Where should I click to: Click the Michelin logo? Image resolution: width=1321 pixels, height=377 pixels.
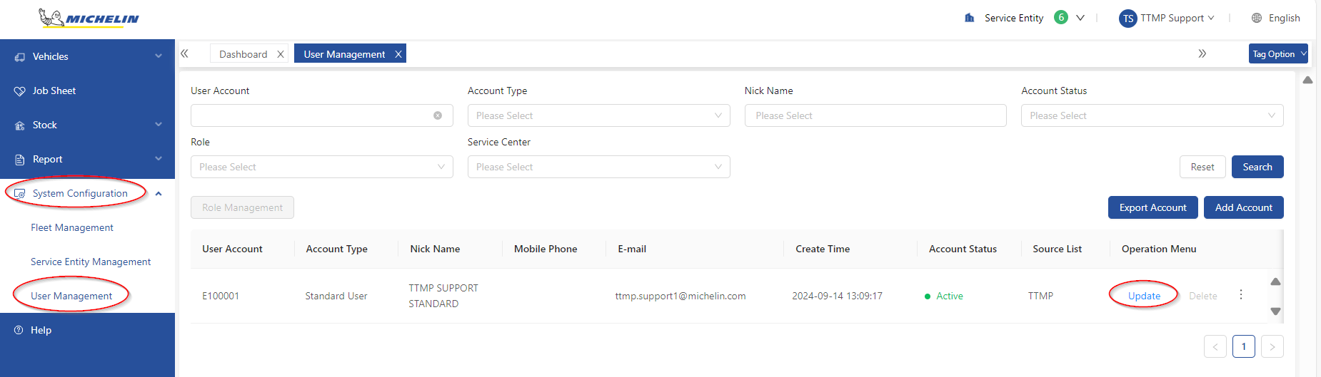(x=89, y=19)
